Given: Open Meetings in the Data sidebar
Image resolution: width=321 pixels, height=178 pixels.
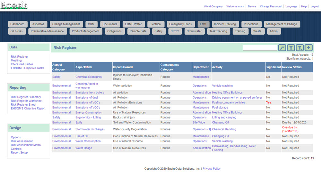Looking at the screenshot, I should [x=17, y=61].
